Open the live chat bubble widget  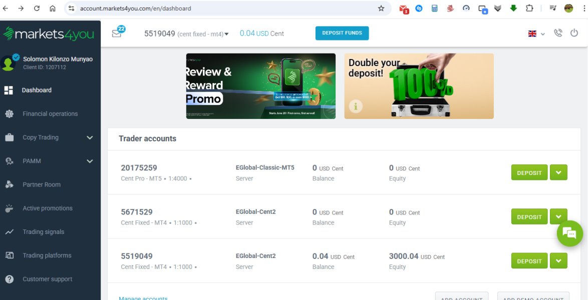pos(569,233)
